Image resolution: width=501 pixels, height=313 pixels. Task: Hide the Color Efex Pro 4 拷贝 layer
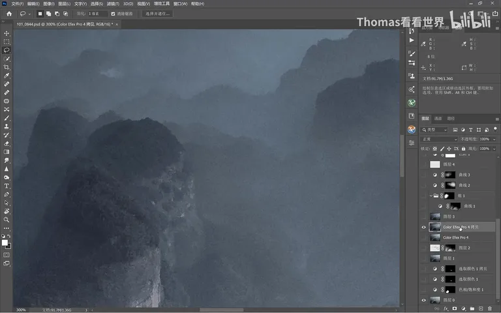pos(423,227)
